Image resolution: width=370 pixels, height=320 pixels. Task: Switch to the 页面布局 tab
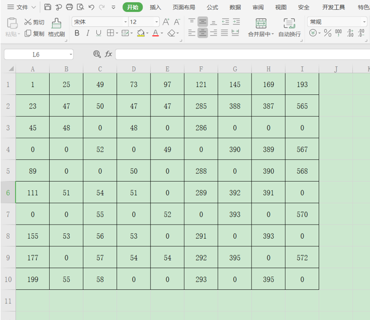[x=184, y=7]
